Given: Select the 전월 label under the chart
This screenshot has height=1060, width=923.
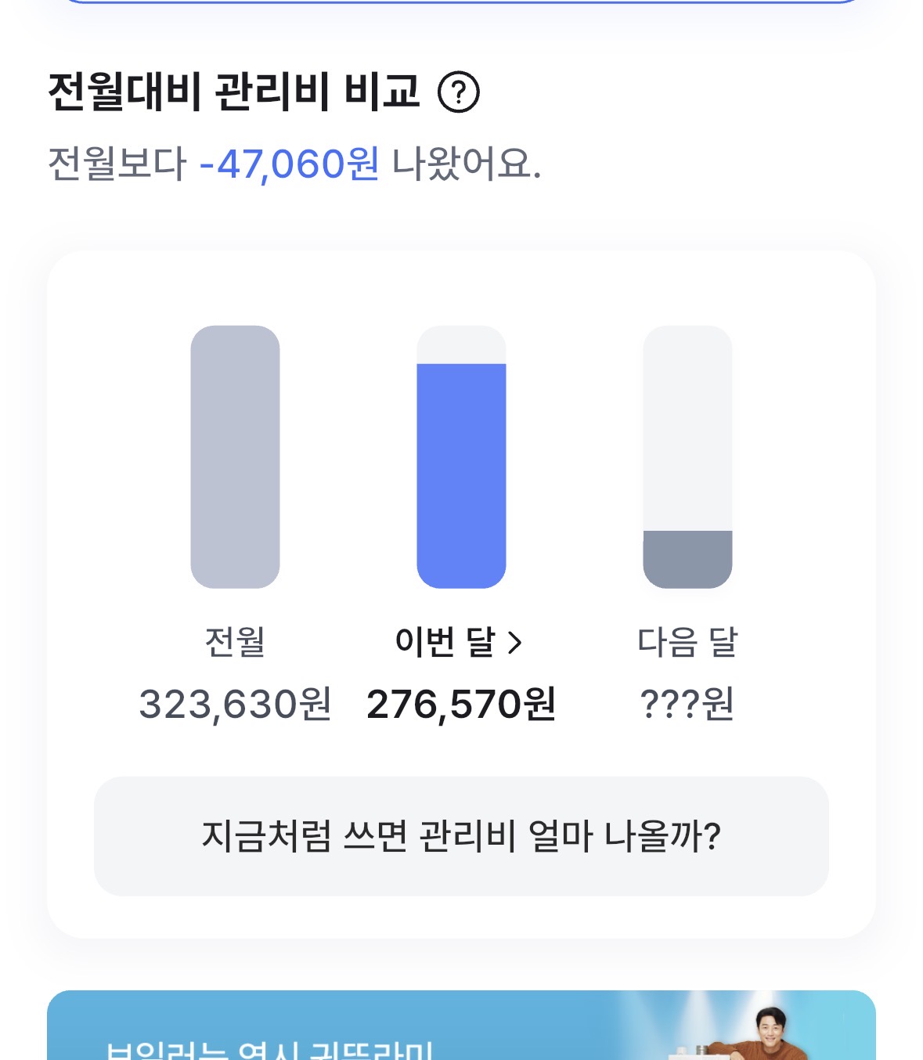Looking at the screenshot, I should pos(235,642).
